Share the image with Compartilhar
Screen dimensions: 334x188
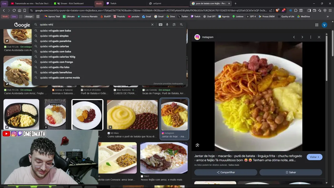(226, 172)
